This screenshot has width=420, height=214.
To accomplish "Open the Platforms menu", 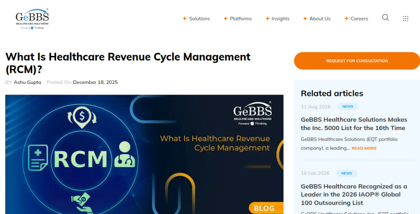I will [x=241, y=19].
